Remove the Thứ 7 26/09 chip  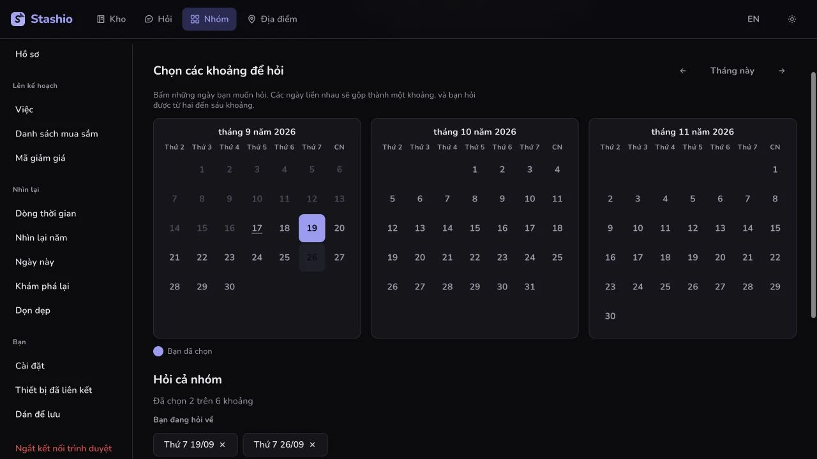[312, 445]
